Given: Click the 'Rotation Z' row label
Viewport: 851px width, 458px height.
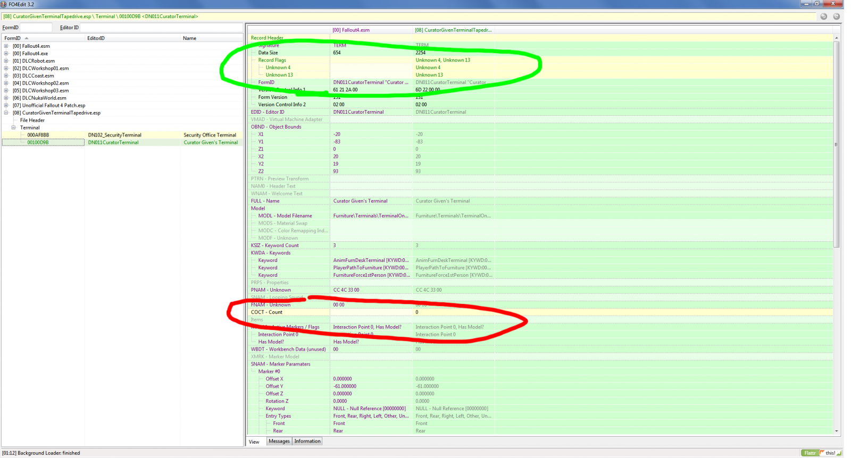Looking at the screenshot, I should 277,402.
